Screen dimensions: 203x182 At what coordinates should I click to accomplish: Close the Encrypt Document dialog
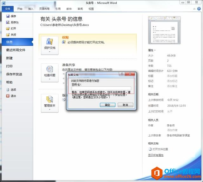coord(130,74)
